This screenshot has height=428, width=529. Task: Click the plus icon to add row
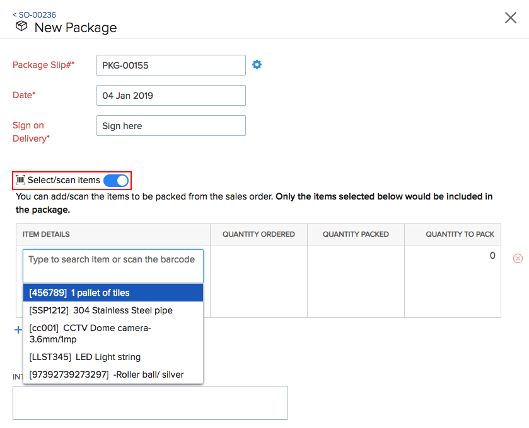pos(18,329)
